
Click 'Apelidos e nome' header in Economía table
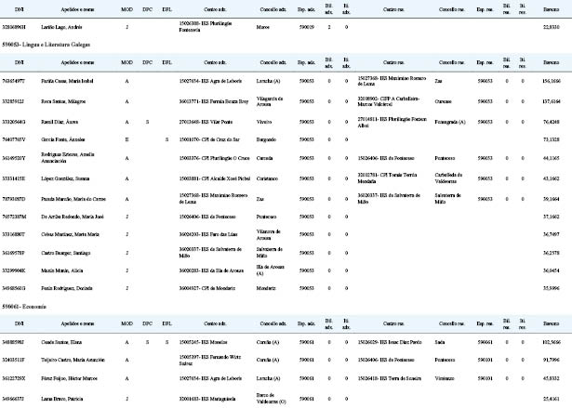click(77, 323)
